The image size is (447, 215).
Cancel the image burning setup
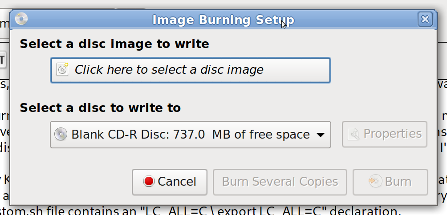click(x=170, y=182)
